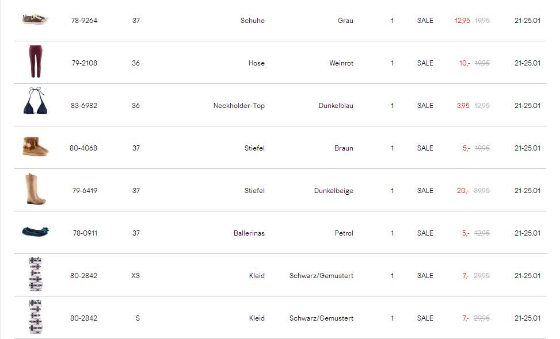This screenshot has width=560, height=339.
Task: Open the patterned dress thumbnail for size XS
Action: pos(35,275)
